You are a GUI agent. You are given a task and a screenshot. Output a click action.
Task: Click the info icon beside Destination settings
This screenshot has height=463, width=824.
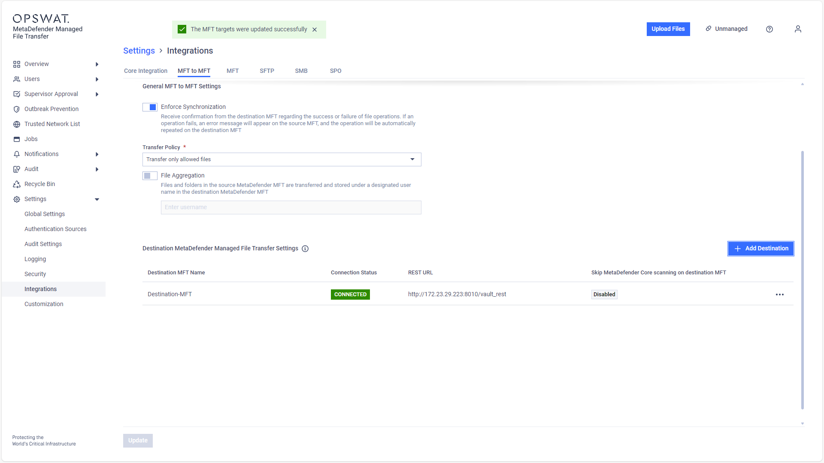coord(305,249)
